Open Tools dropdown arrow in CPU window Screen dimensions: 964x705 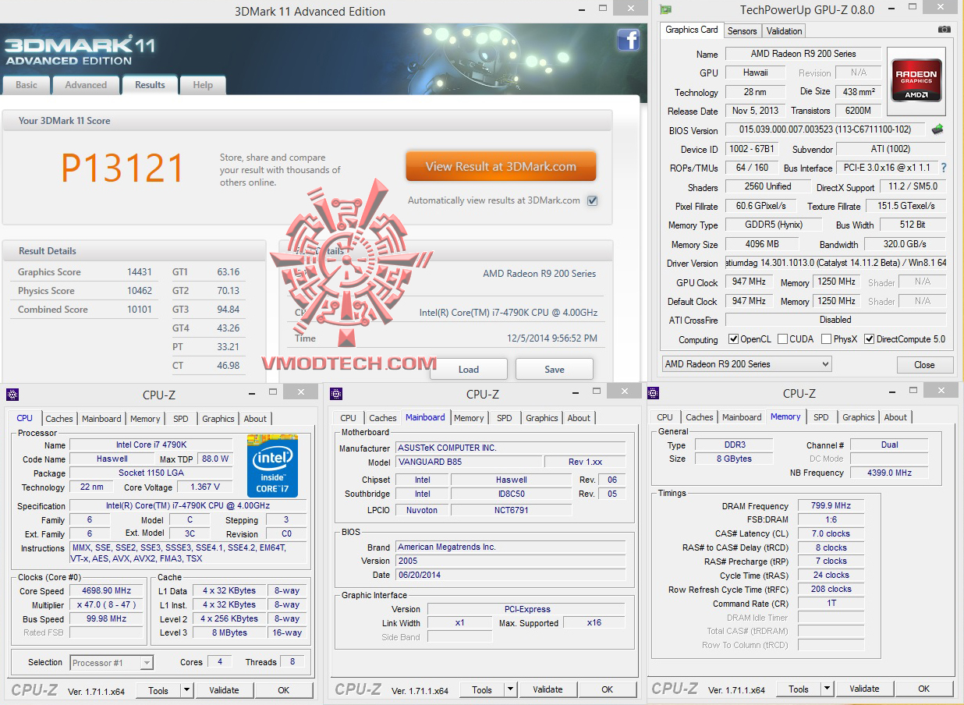click(186, 690)
